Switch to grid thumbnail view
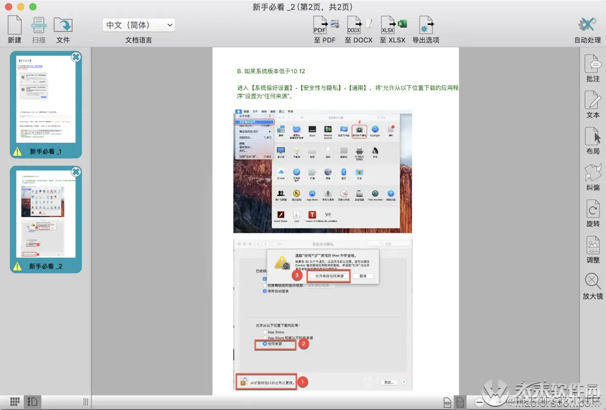 coord(15,402)
